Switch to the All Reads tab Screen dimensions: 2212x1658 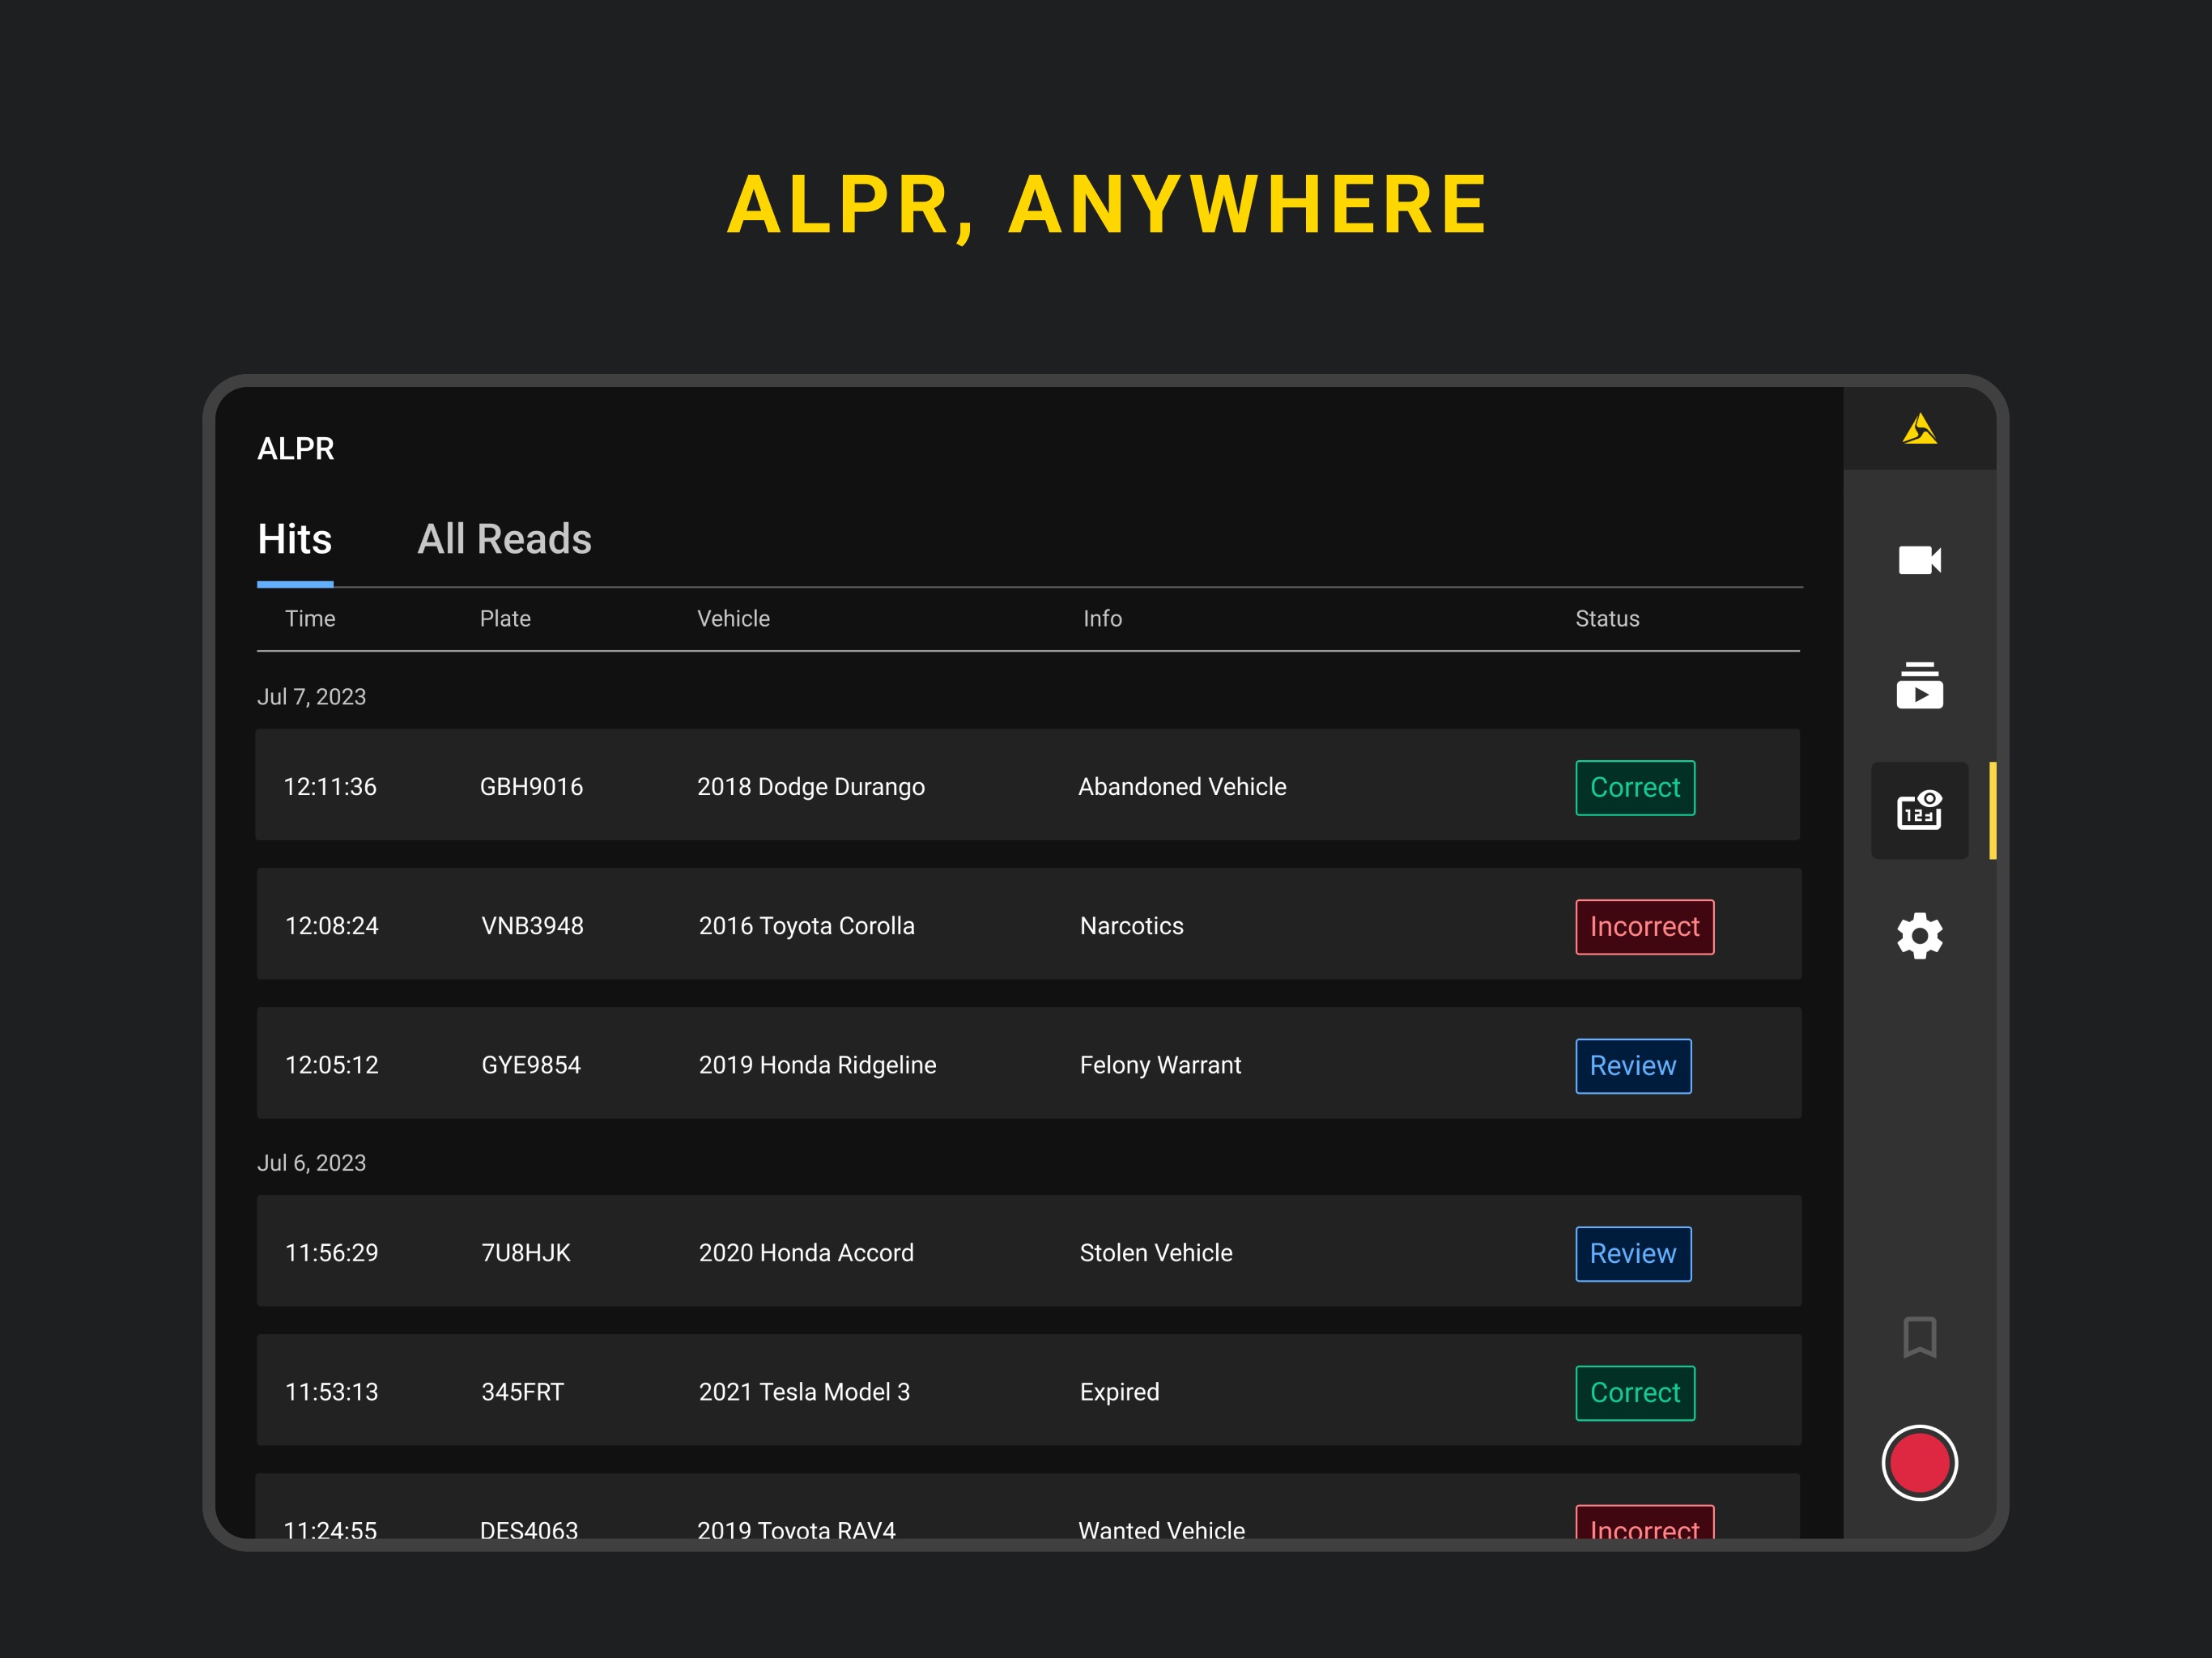[504, 539]
